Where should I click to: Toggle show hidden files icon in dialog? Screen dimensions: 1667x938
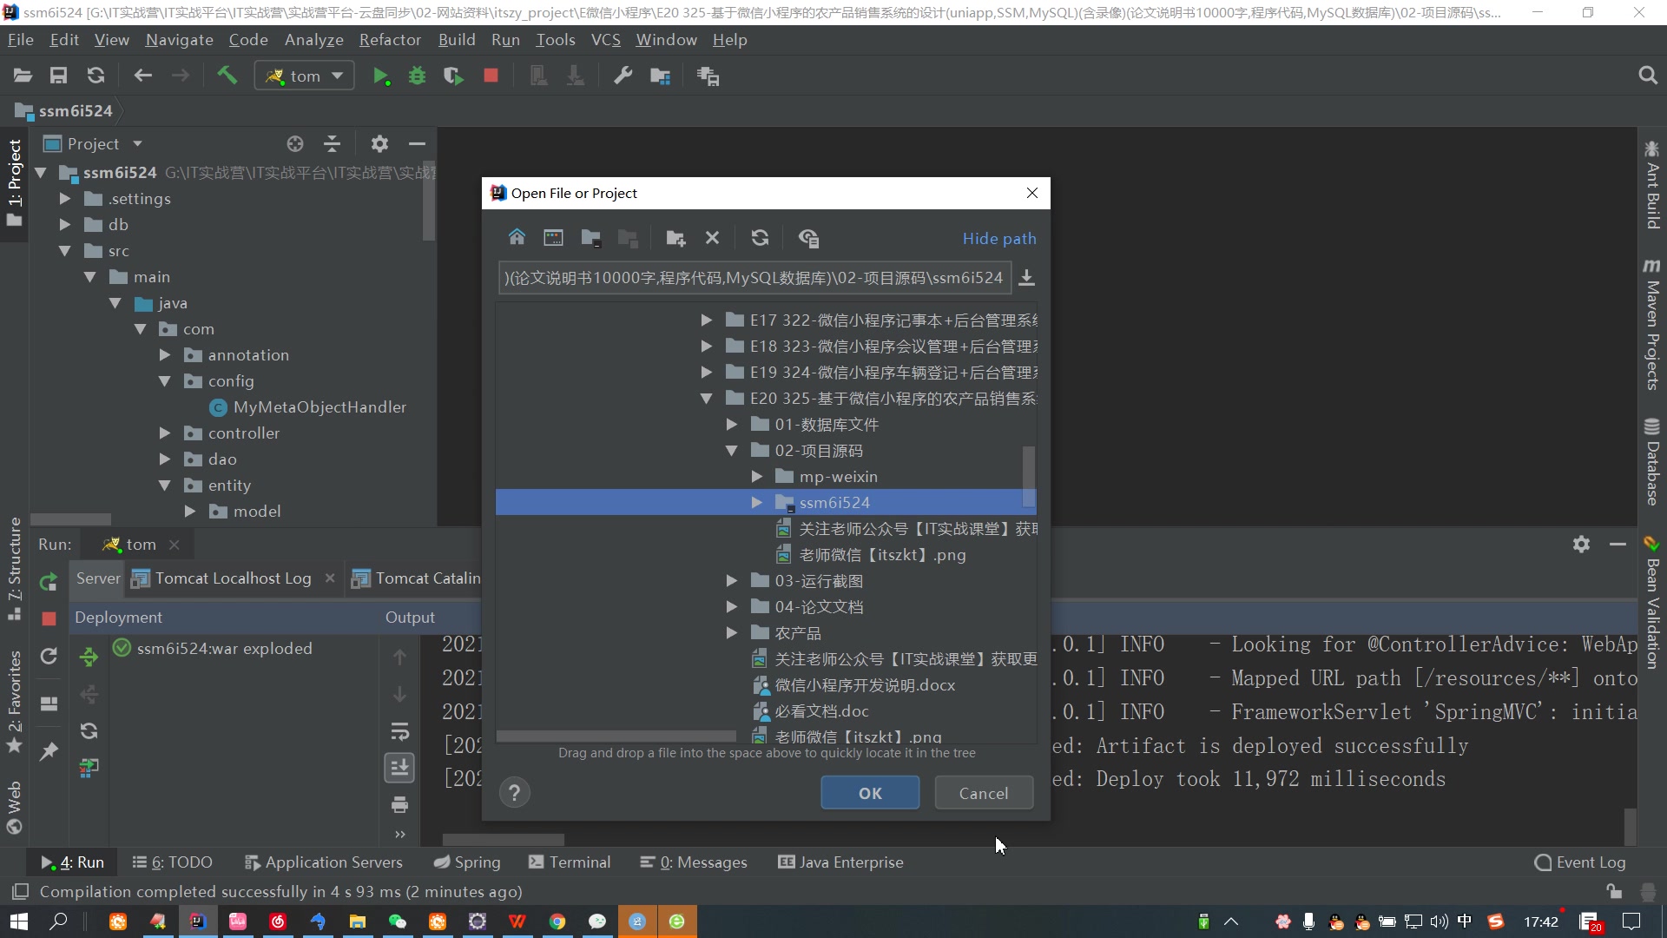(x=808, y=237)
